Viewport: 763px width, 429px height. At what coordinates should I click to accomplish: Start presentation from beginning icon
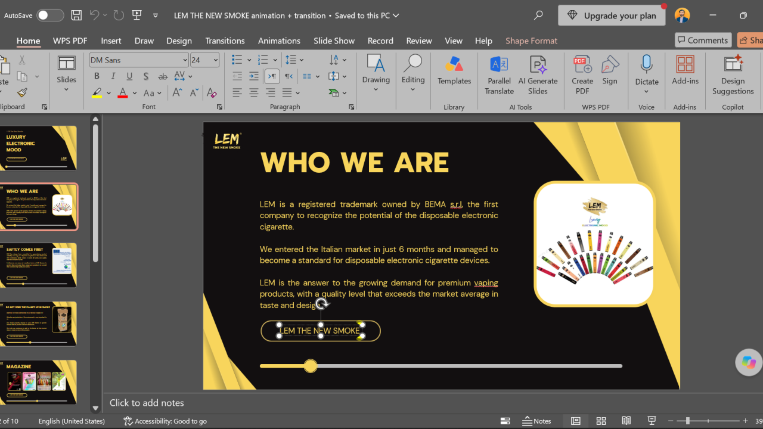click(x=137, y=15)
